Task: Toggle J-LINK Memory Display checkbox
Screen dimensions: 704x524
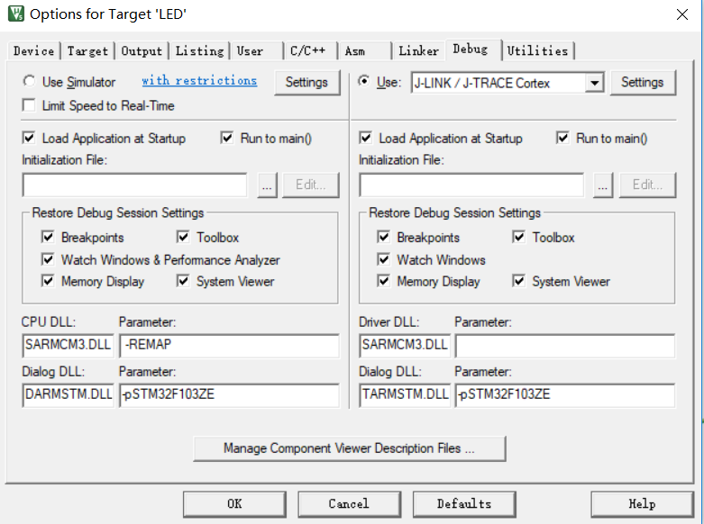Action: [x=383, y=281]
